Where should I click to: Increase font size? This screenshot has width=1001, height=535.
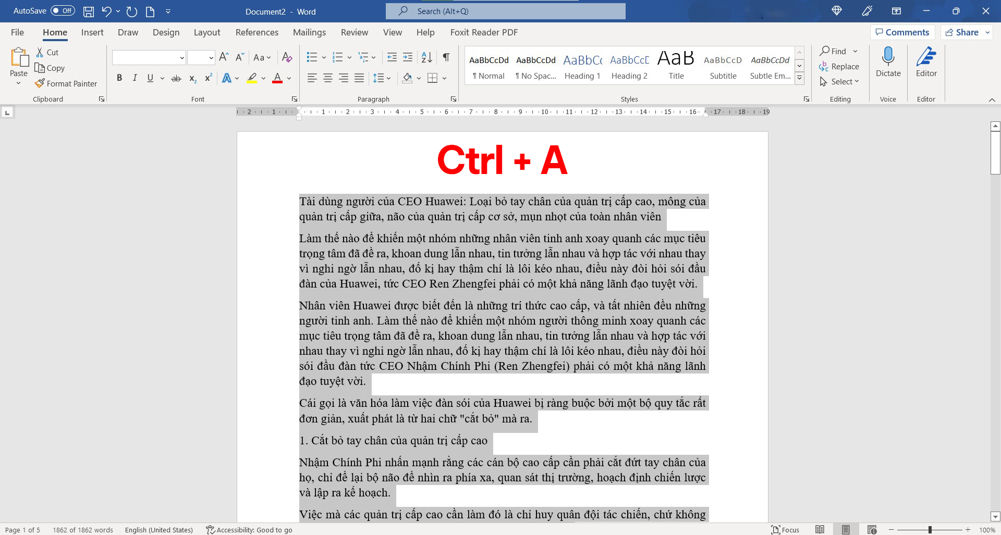224,57
